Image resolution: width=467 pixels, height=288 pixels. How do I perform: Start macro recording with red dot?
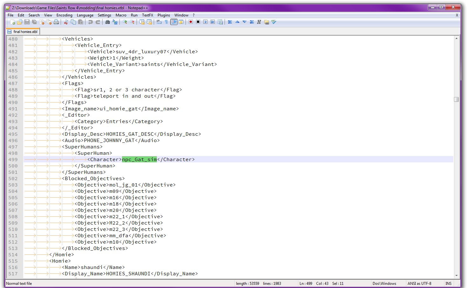pyautogui.click(x=191, y=22)
